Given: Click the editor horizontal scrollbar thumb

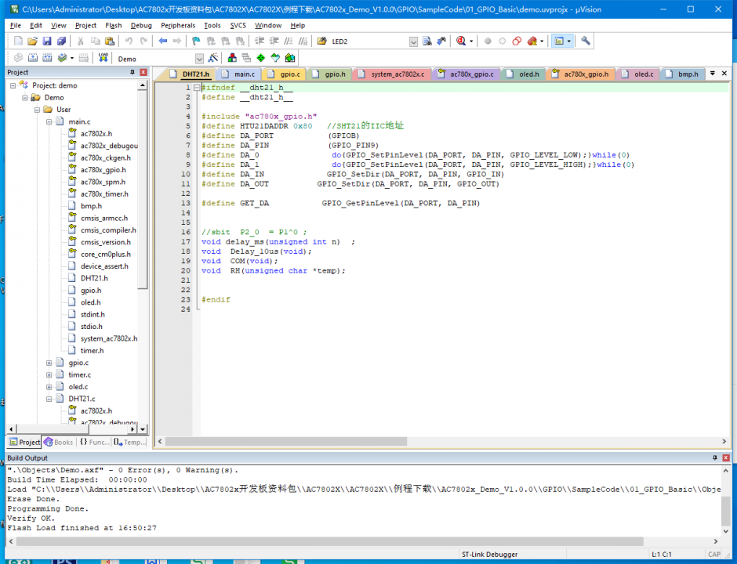Looking at the screenshot, I should (x=285, y=442).
